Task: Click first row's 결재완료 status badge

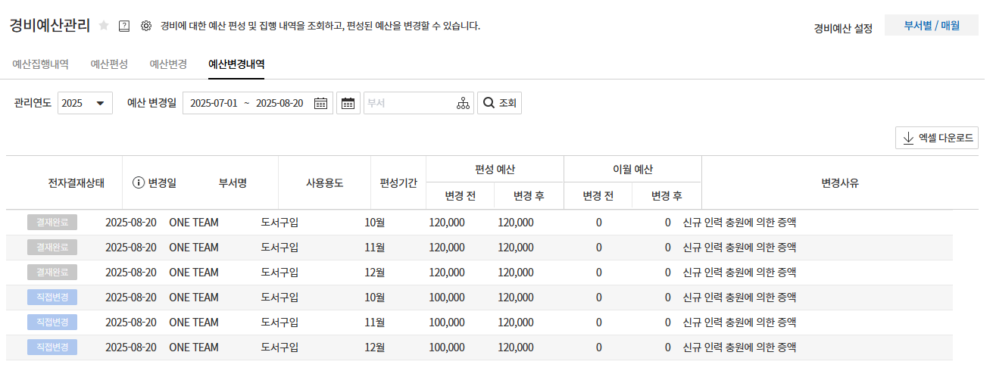Action: coord(52,223)
